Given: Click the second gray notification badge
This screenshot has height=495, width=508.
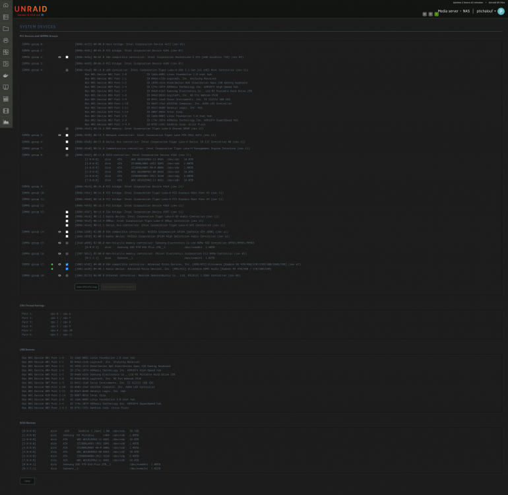Looking at the screenshot, I should point(431,15).
